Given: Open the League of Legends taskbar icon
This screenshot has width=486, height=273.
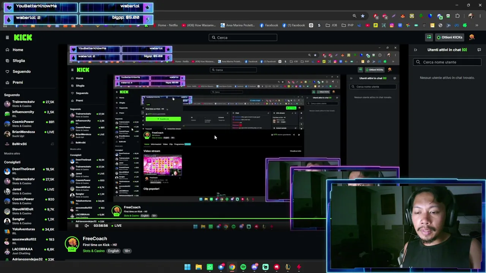Looking at the screenshot, I should [288, 267].
